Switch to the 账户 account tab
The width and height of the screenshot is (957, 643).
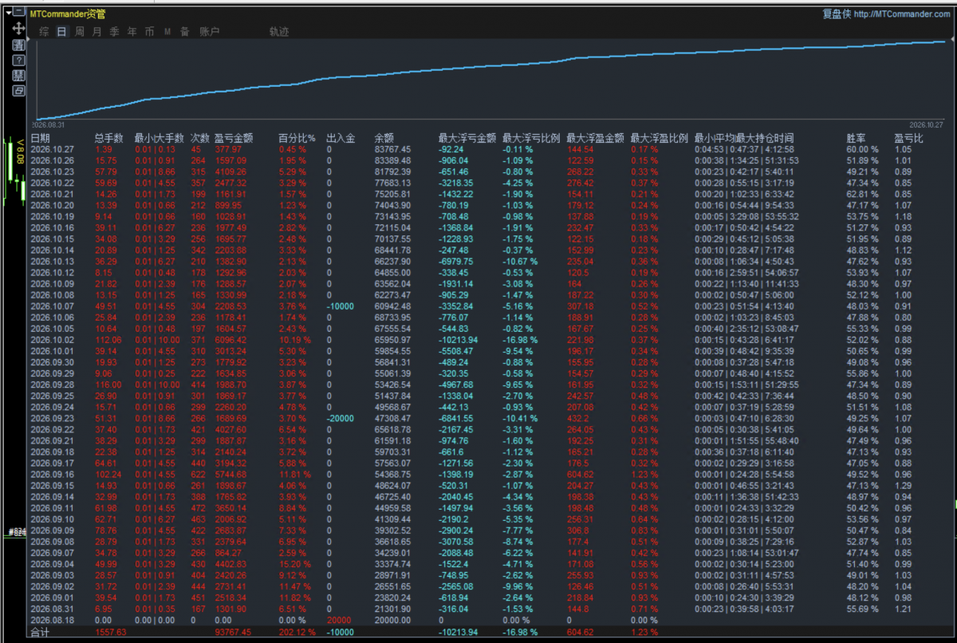coord(209,32)
